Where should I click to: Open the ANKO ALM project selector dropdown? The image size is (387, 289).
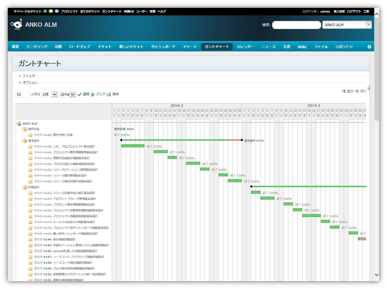pos(347,25)
